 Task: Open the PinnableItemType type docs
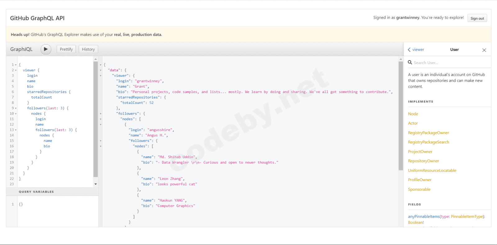click(467, 216)
